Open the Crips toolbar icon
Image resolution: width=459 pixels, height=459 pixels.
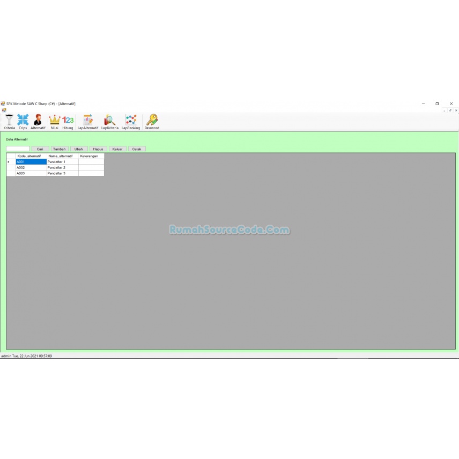(23, 122)
